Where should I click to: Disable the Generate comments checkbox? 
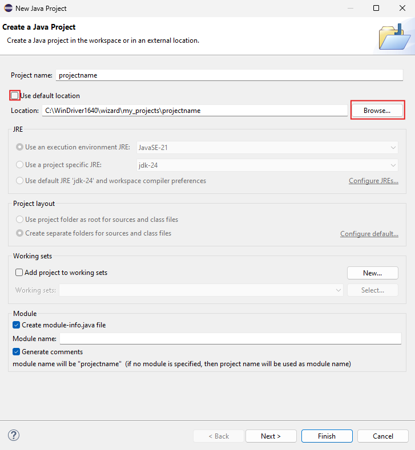17,352
